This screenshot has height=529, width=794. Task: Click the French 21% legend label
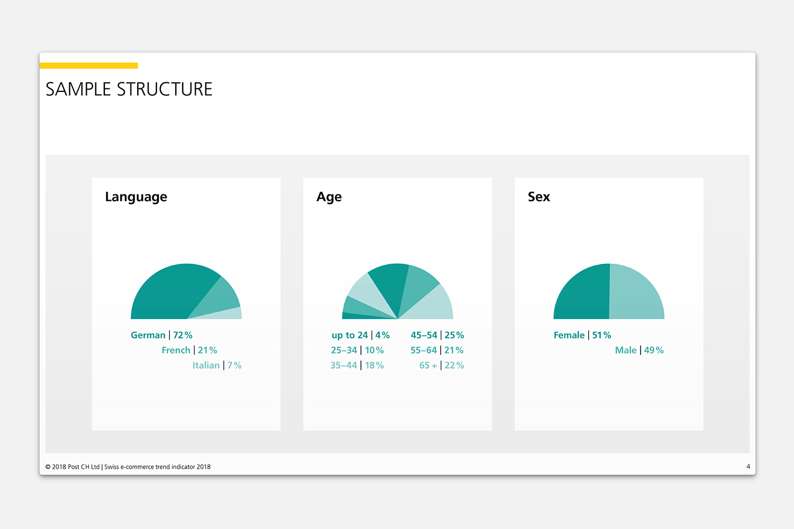[189, 350]
